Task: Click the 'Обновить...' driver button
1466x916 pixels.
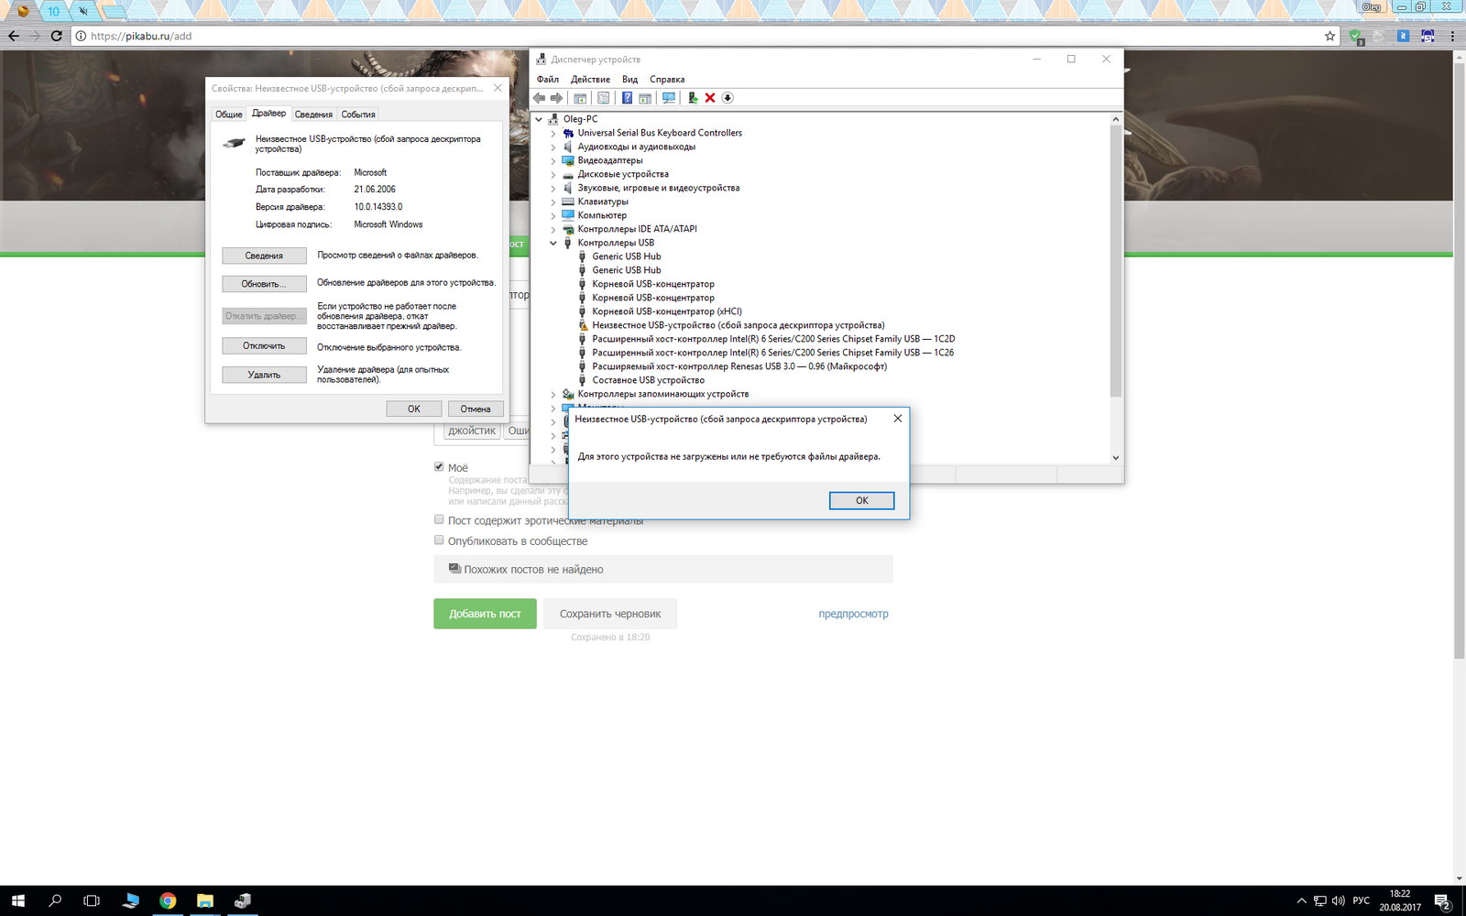Action: (x=264, y=284)
